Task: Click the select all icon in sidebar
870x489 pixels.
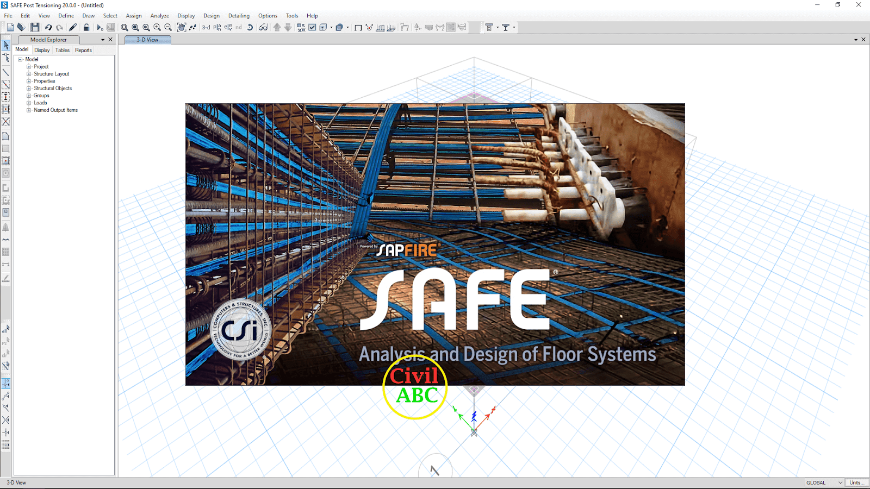Action: point(6,329)
